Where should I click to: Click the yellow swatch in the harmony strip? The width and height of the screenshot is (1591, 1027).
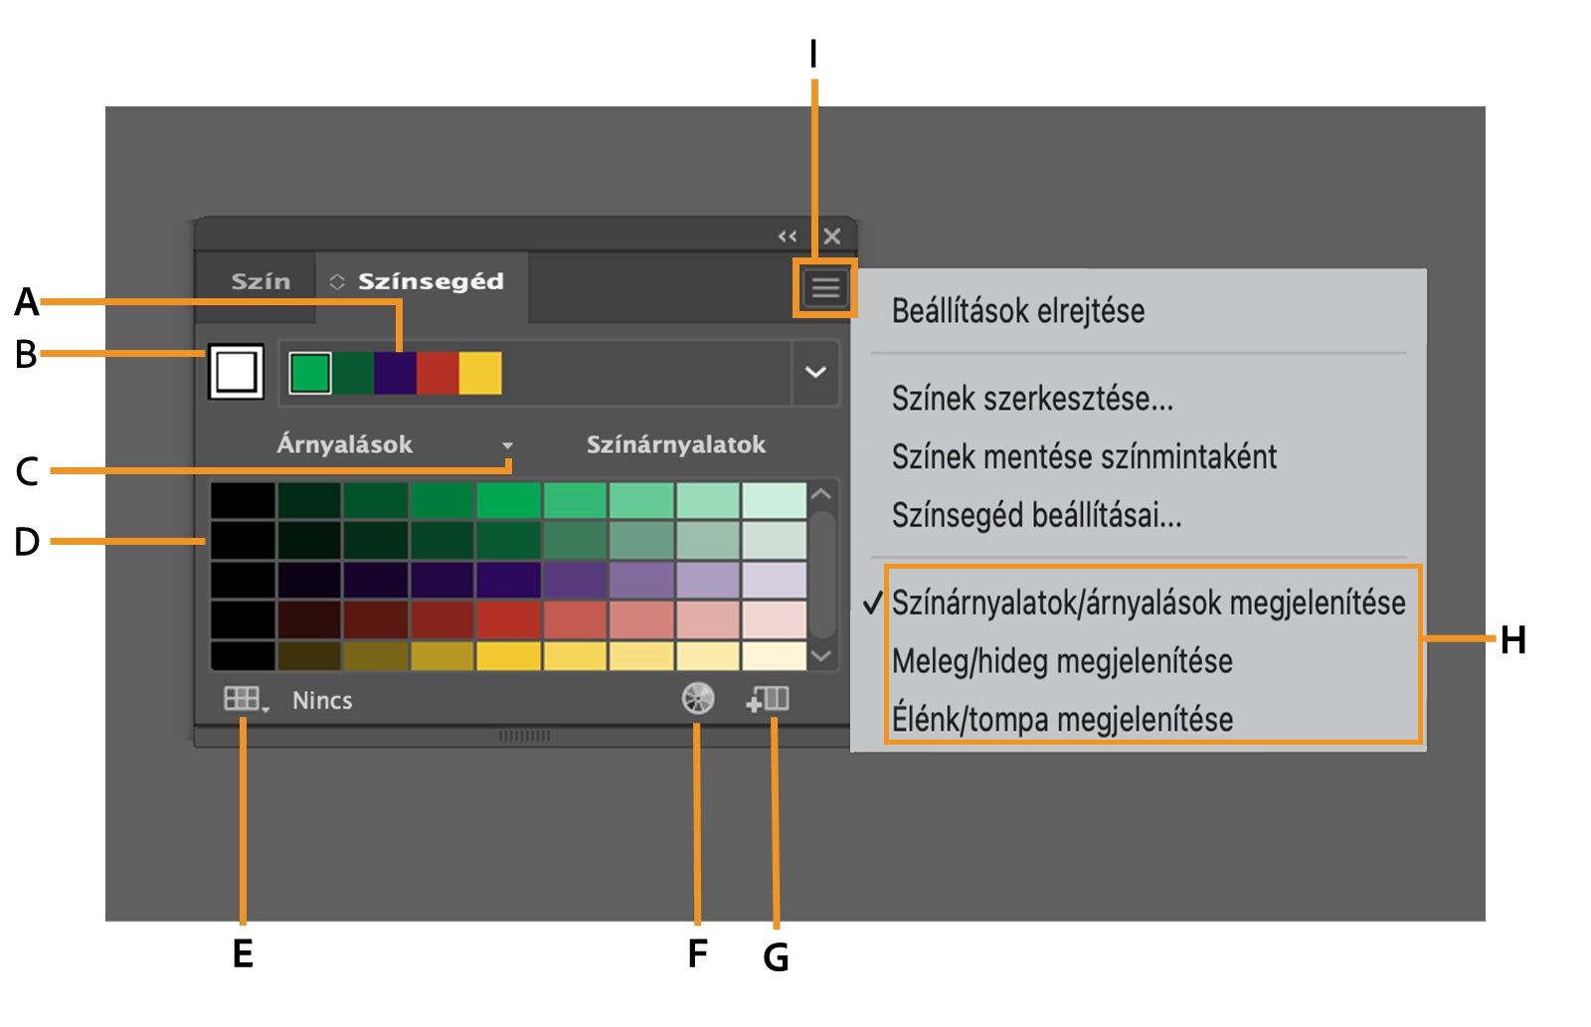tap(480, 373)
